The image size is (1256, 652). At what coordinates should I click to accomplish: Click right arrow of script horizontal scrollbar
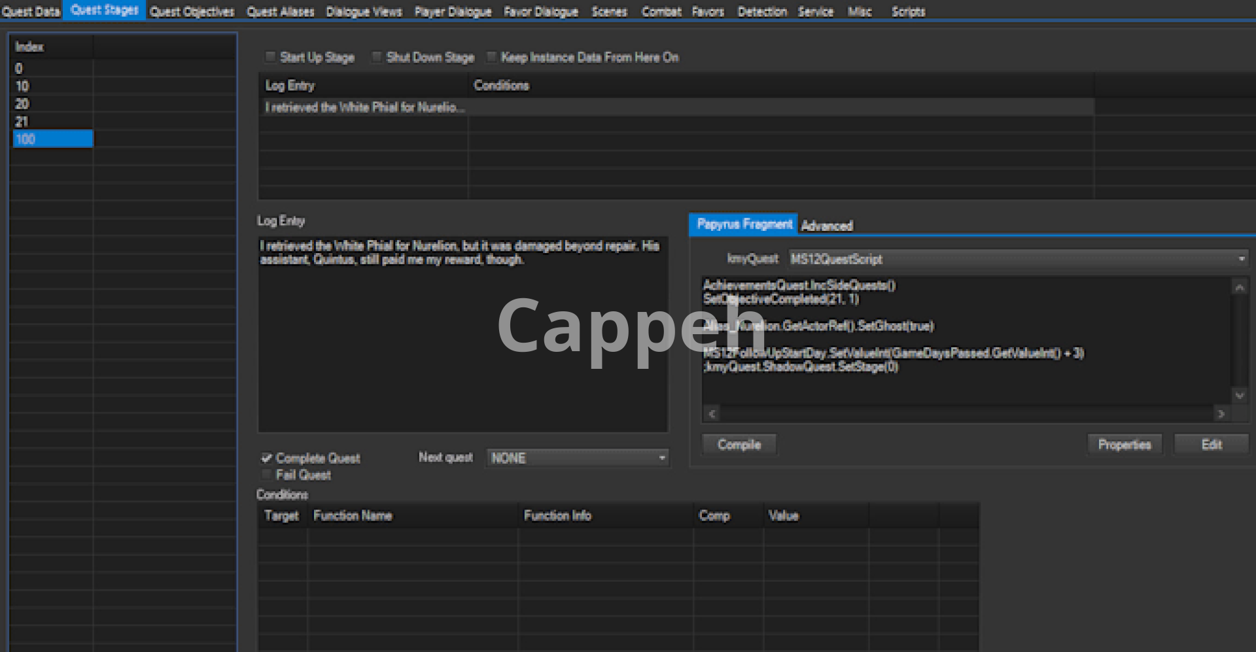pos(1220,414)
